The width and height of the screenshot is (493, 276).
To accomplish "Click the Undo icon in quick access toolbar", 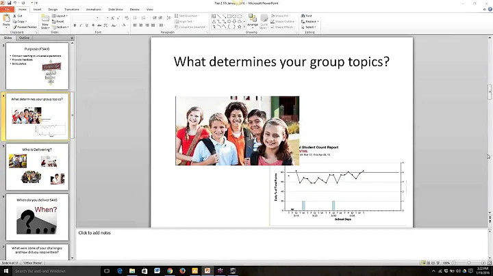I will (x=15, y=3).
